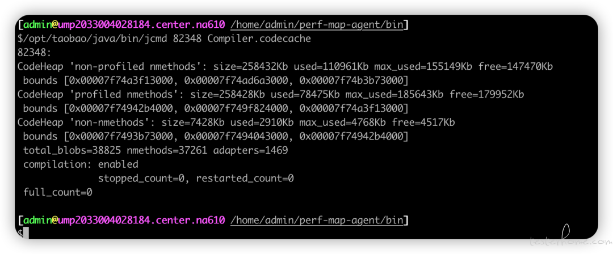613x254 pixels.
Task: Click the full_count=0 line
Action: click(58, 192)
